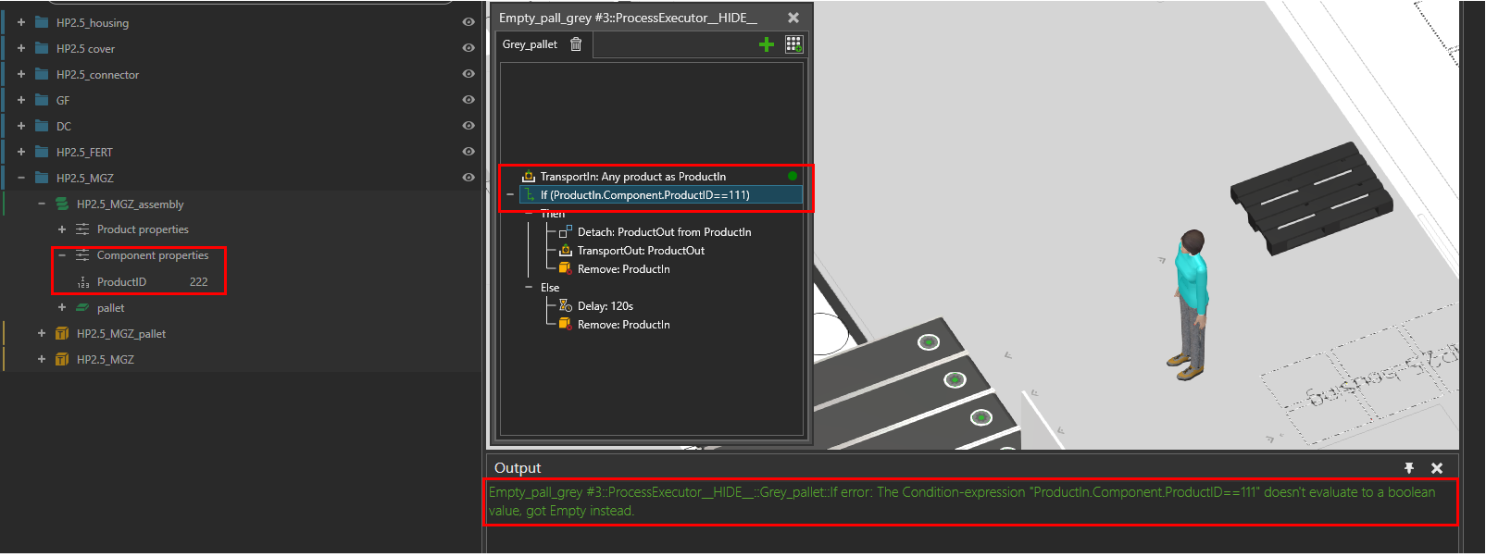
Task: Click the Delay 120s hourglass icon
Action: [565, 306]
